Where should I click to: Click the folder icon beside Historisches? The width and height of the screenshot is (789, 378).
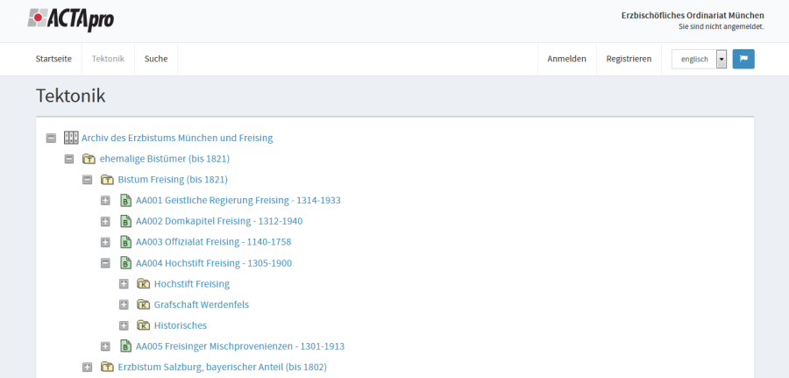pos(144,325)
